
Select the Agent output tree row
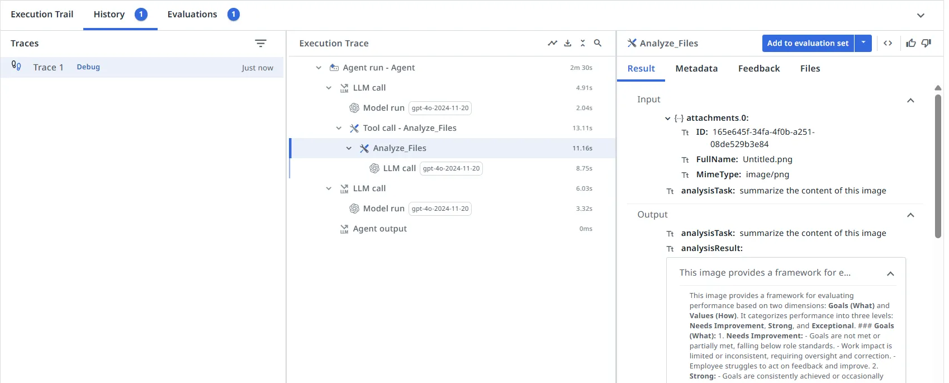pyautogui.click(x=379, y=229)
